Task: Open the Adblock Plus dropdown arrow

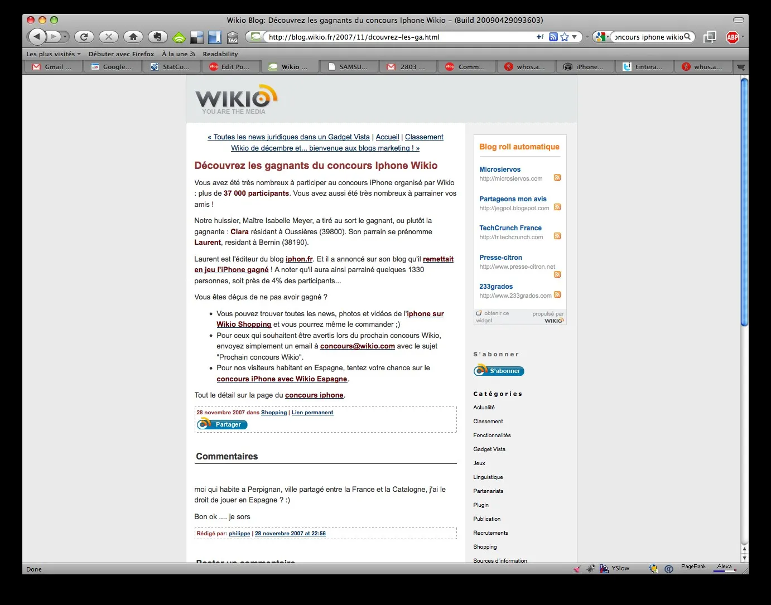Action: click(743, 37)
